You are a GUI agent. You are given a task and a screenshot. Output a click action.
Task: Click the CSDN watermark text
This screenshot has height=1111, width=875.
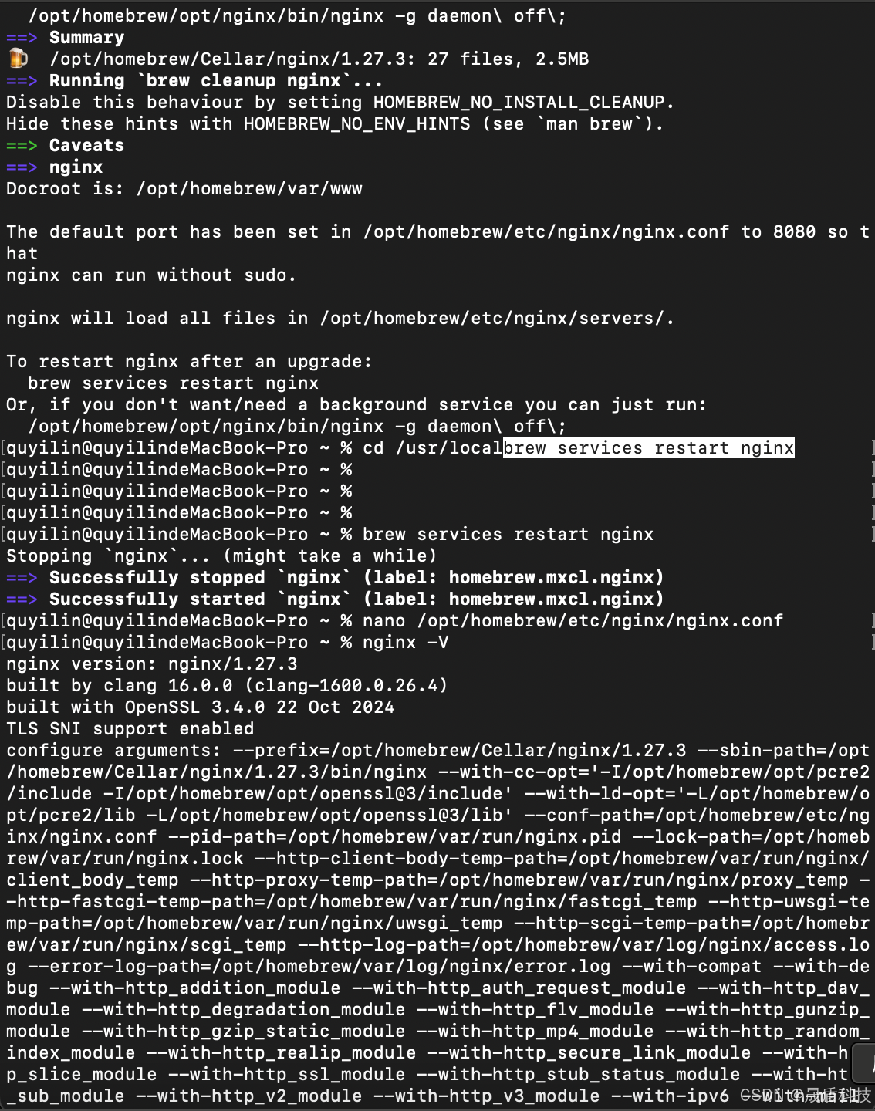[x=806, y=1096]
